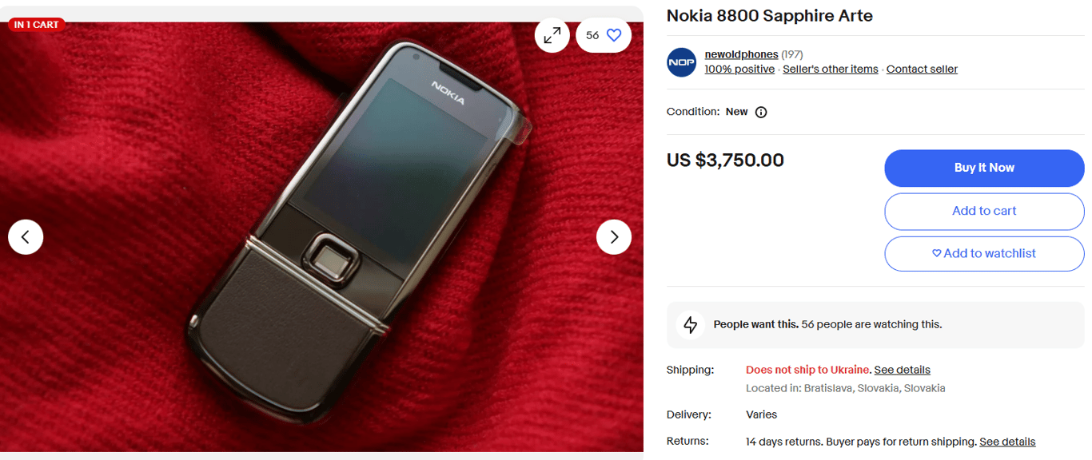
Task: Click the lightning bolt icon near People want this
Action: tap(691, 324)
